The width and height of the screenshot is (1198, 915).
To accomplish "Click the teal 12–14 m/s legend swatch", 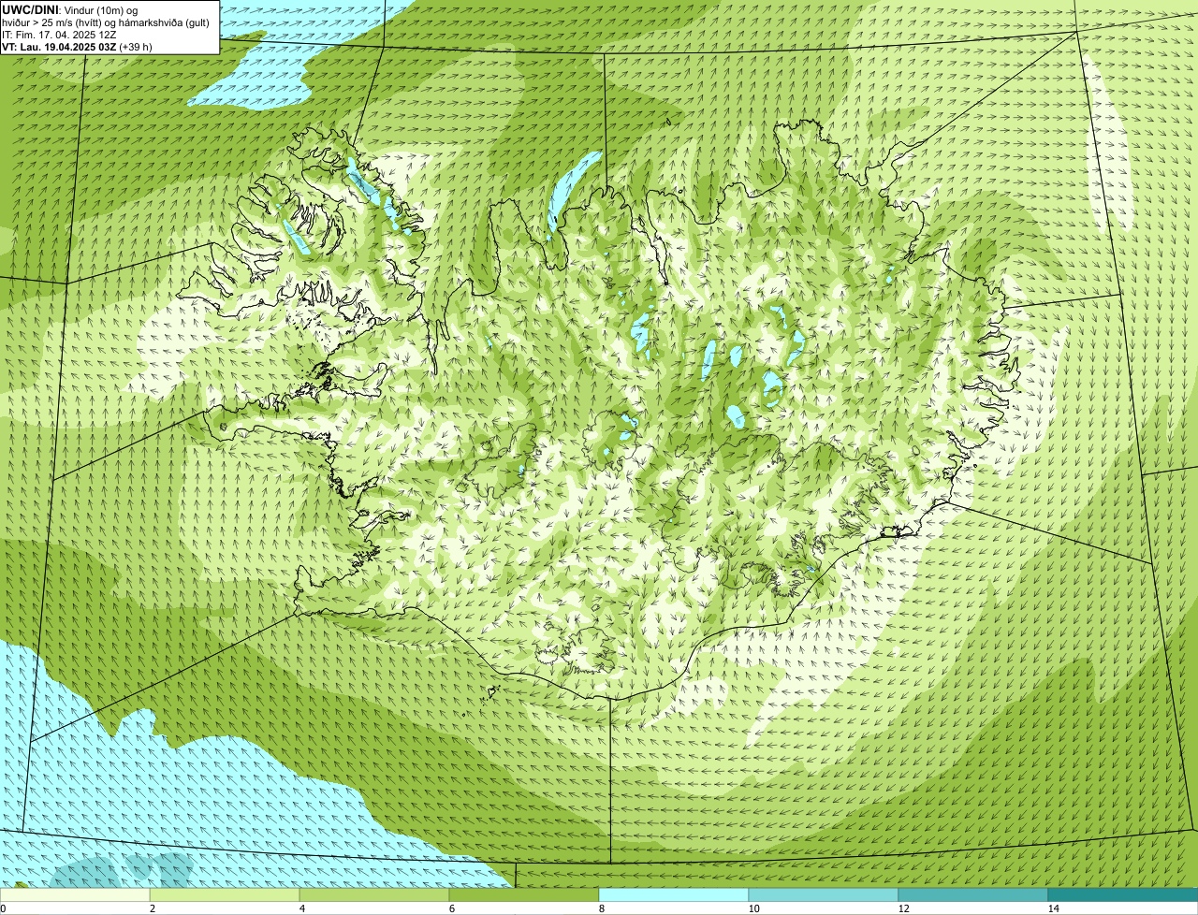I will [973, 894].
